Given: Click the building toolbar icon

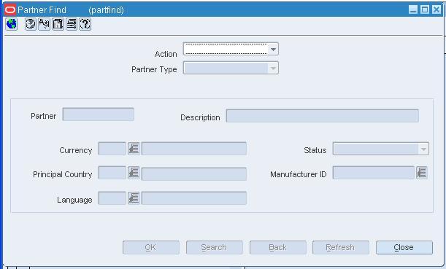Looking at the screenshot, I should (x=58, y=24).
